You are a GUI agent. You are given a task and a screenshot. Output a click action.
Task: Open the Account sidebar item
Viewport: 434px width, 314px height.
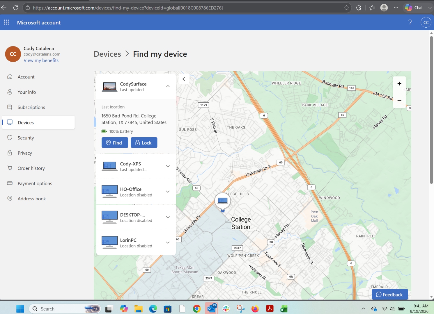pyautogui.click(x=38, y=77)
